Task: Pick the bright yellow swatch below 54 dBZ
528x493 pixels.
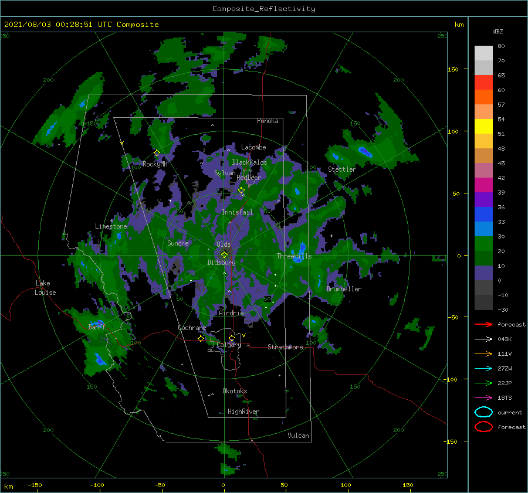Action: click(483, 126)
